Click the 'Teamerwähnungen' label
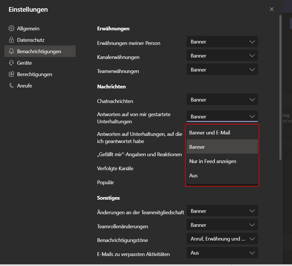 118,71
